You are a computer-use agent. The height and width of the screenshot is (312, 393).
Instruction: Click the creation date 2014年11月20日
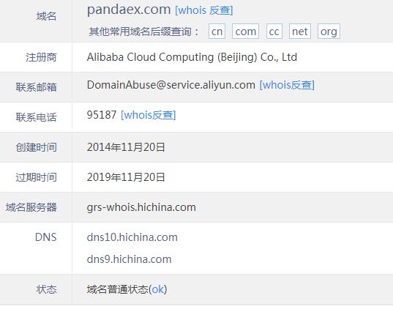coord(126,147)
